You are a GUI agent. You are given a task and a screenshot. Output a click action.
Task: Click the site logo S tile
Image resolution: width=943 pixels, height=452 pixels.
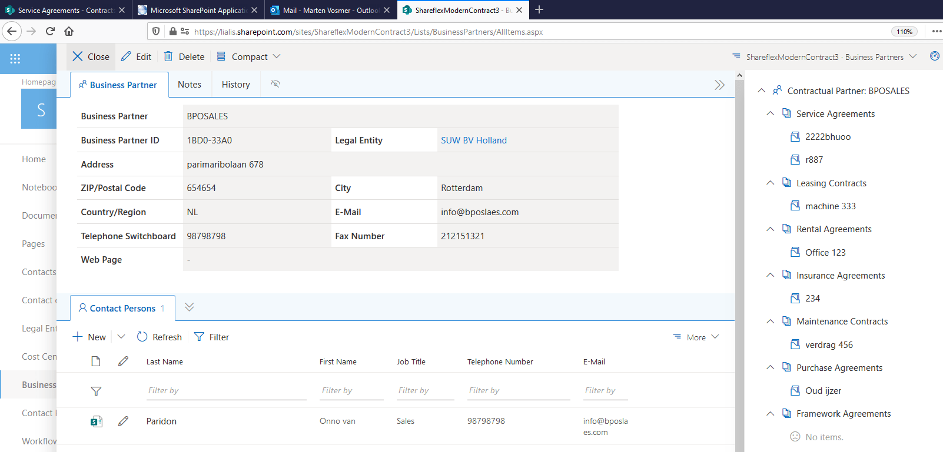[39, 109]
